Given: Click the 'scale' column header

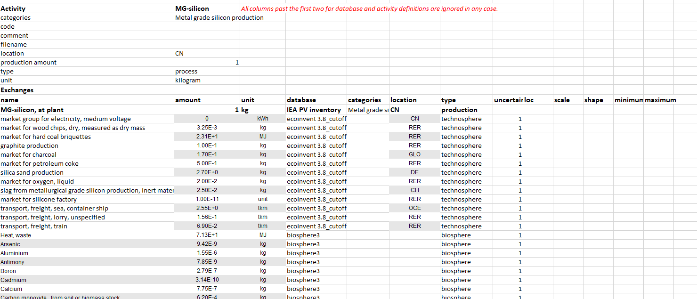Looking at the screenshot, I should 568,100.
